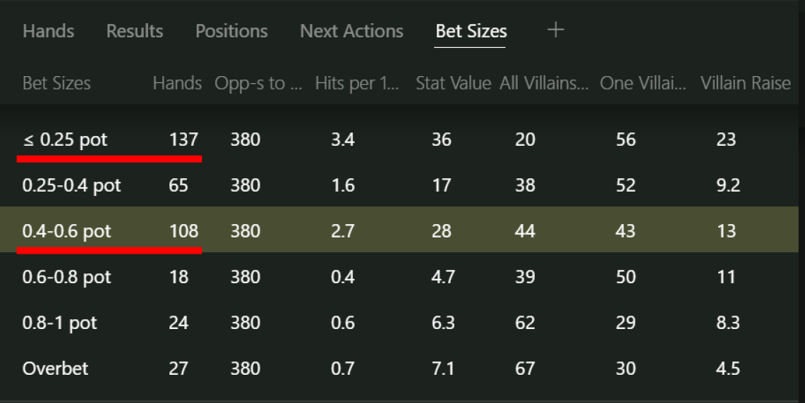The image size is (805, 403).
Task: Select the 0.6-0.8 pot row
Action: [399, 276]
